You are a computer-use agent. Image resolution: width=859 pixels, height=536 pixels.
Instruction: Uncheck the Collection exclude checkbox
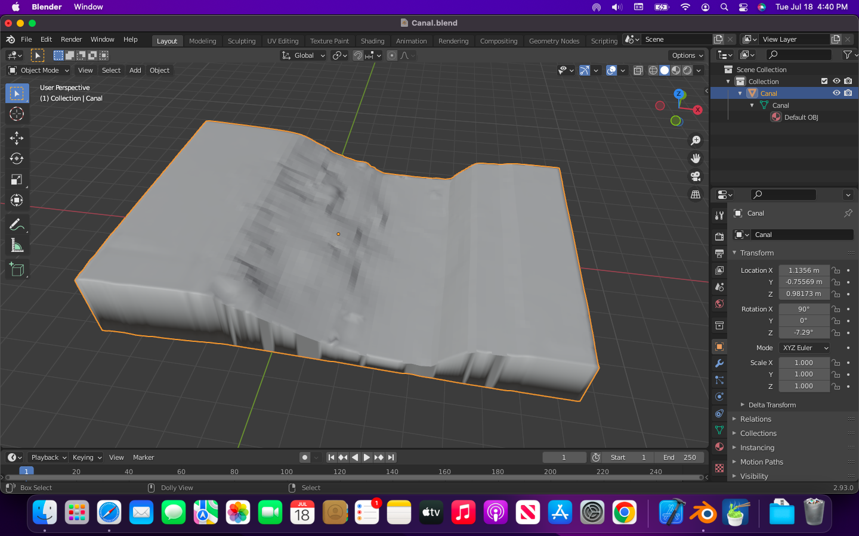click(x=824, y=81)
